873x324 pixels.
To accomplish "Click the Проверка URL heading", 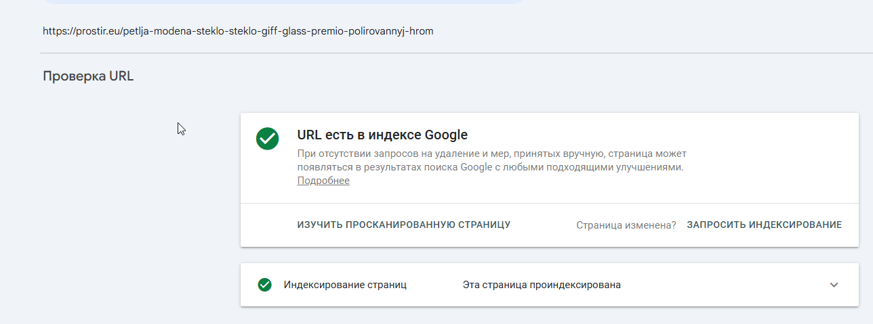I will click(88, 76).
